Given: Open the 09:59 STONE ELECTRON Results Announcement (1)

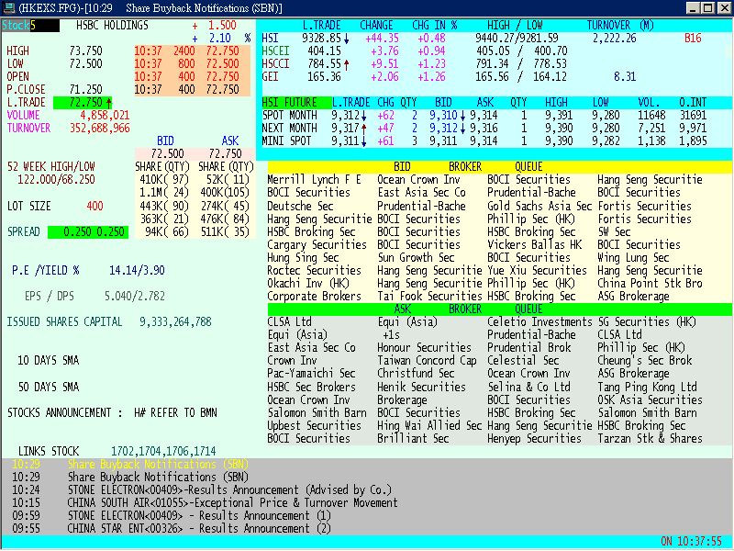Looking at the screenshot, I should click(x=172, y=516).
